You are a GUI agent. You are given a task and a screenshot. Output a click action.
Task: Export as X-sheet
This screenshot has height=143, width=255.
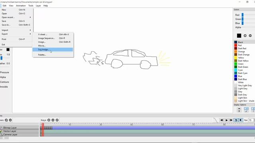pos(53,35)
